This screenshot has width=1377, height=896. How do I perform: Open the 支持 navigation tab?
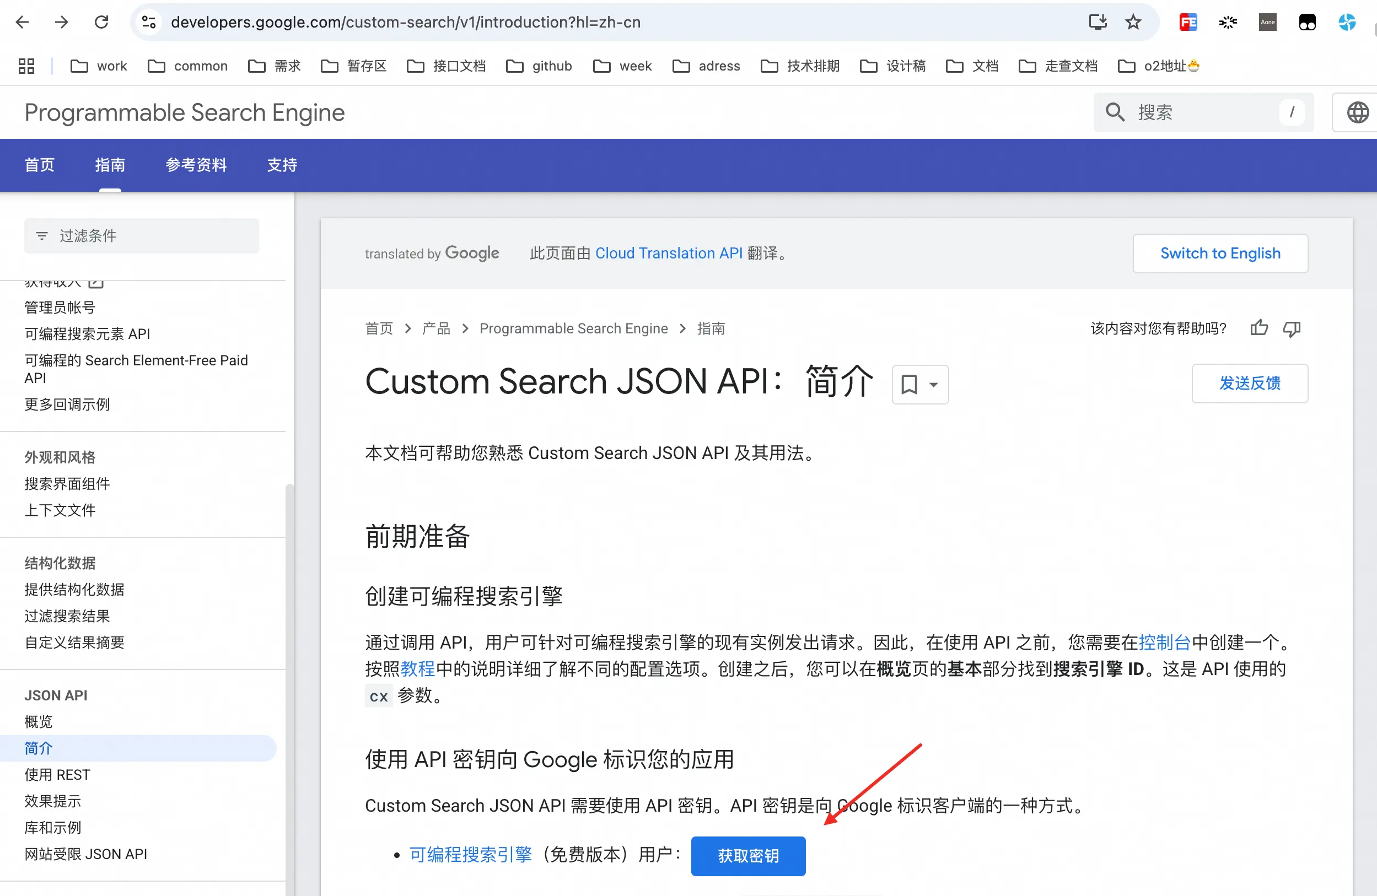pos(282,165)
